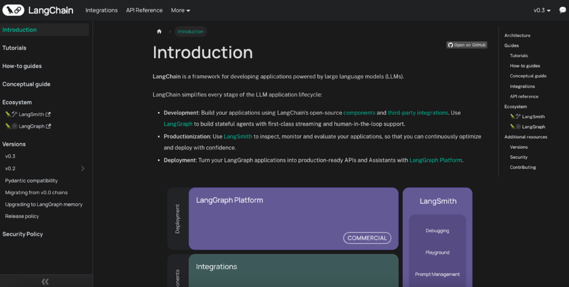Jump to Additional resources in table of contents
The height and width of the screenshot is (287, 569).
coord(526,137)
